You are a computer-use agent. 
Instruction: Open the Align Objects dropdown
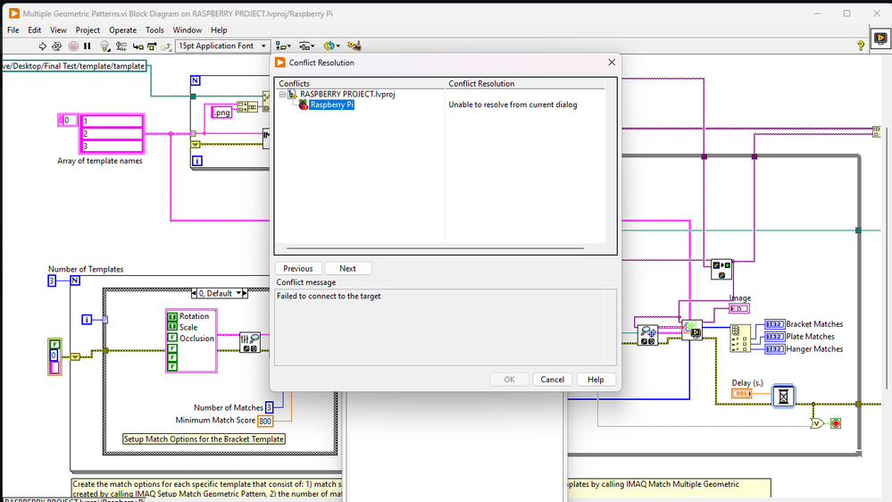coord(283,46)
